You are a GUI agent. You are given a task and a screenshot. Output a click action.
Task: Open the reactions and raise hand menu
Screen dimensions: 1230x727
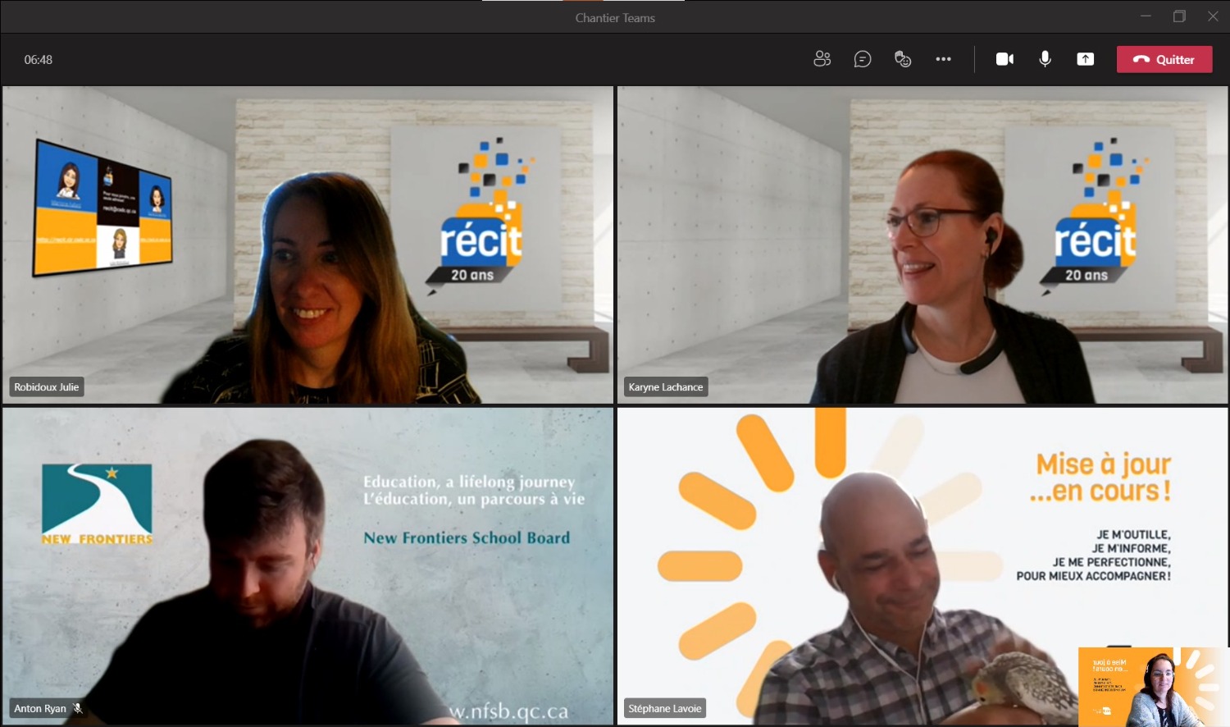(903, 59)
